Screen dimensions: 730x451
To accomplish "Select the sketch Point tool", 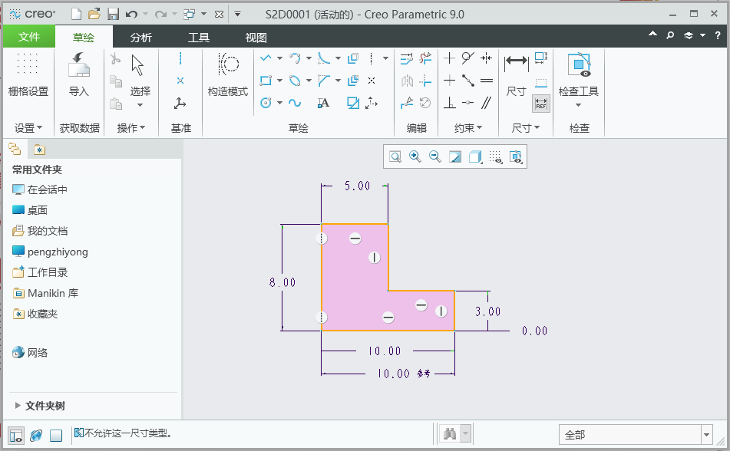I will pyautogui.click(x=372, y=81).
